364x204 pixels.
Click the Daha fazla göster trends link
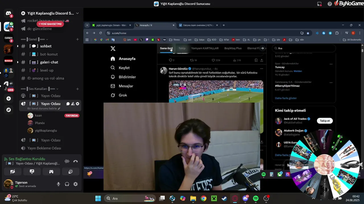coord(286,98)
